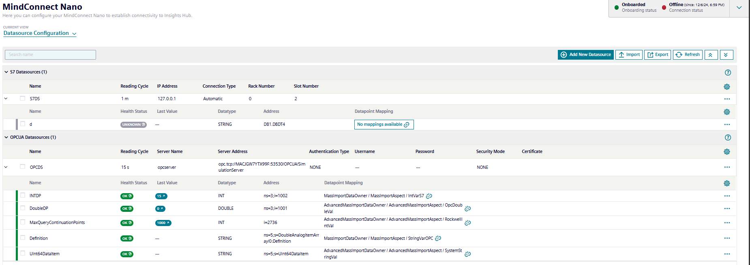750x265 pixels.
Task: Click OK health status badge for INTDP
Action: [127, 196]
